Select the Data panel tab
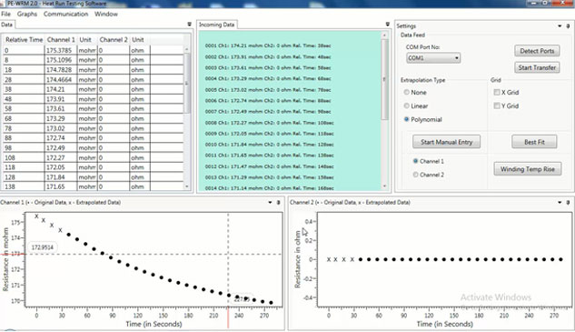 pos(6,25)
